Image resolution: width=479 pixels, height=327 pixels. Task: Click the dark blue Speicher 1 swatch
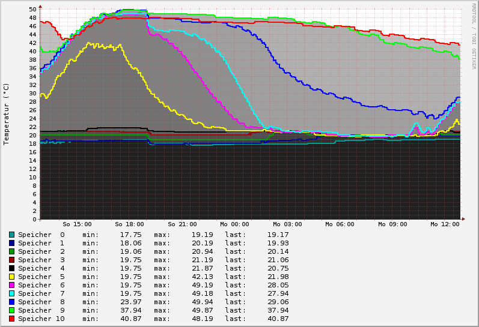tap(11, 243)
